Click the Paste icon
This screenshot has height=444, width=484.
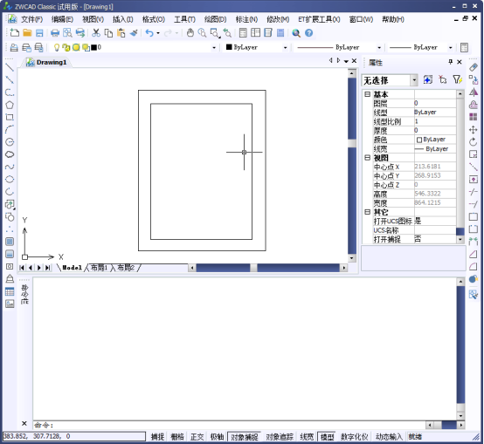click(121, 32)
